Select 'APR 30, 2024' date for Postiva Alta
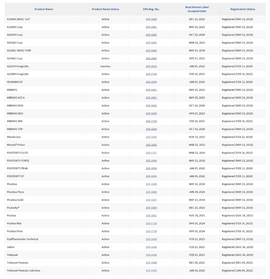Screen dimensions: 270x279 [197, 223]
